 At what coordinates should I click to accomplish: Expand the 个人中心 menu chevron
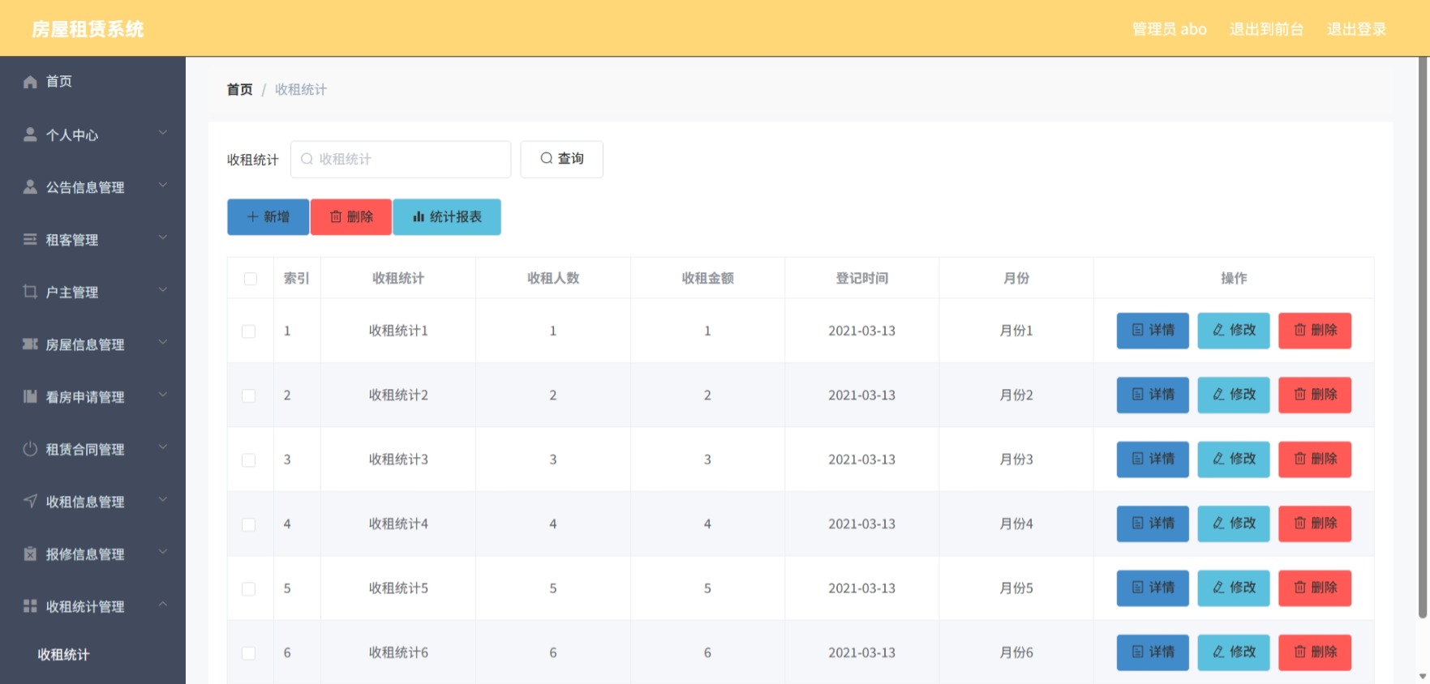pyautogui.click(x=163, y=132)
